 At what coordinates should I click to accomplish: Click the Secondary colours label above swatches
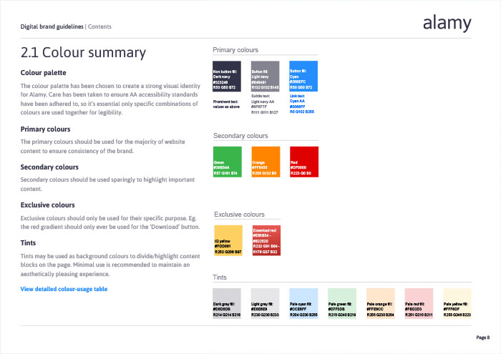[x=240, y=136]
